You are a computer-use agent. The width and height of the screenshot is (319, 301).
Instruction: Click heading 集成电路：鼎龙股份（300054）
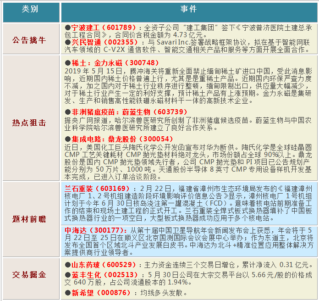coord(122,139)
